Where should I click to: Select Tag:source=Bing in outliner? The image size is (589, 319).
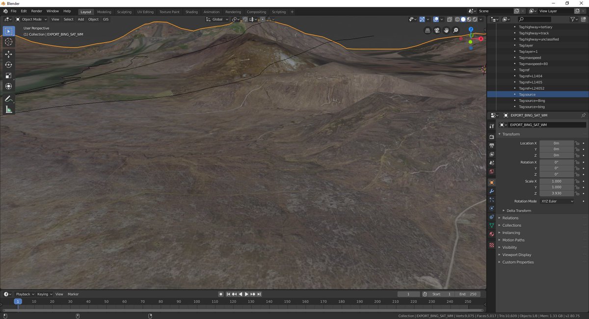tap(532, 101)
